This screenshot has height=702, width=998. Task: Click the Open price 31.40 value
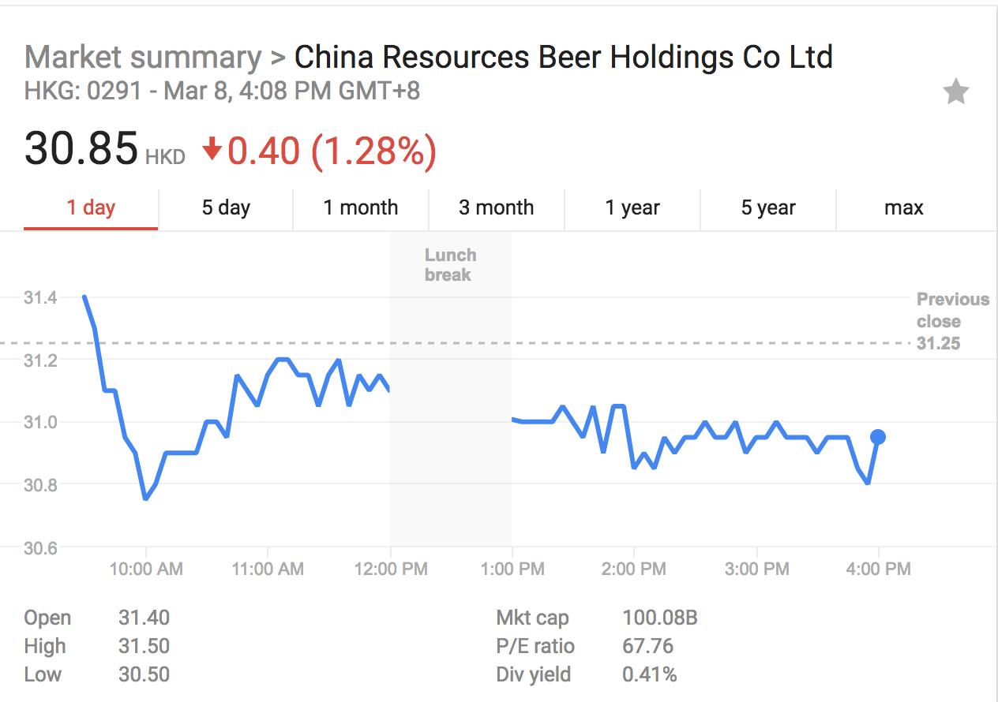coord(144,618)
